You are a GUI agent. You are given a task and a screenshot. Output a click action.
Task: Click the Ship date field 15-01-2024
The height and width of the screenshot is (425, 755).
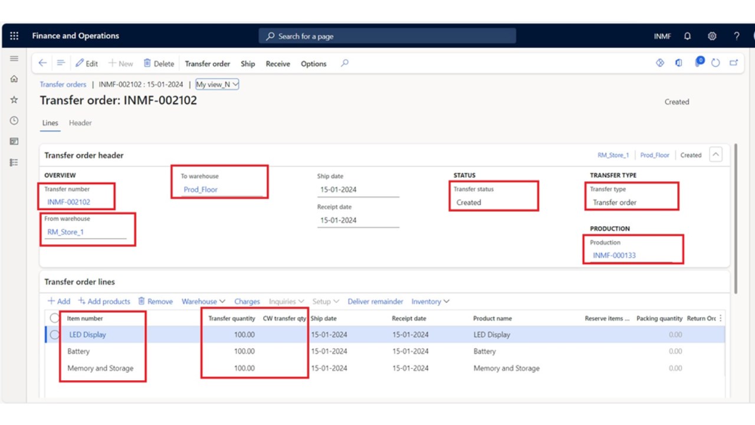pos(359,189)
